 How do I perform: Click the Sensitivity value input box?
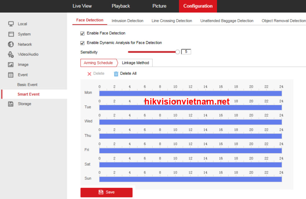point(186,52)
